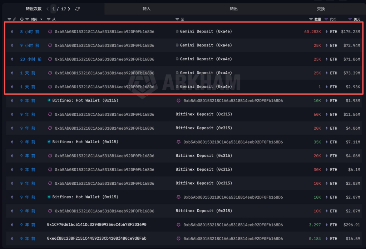Image resolution: width=366 pixels, height=249 pixels.
Task: Click the USD value $6.1M
Action: [x=354, y=170]
